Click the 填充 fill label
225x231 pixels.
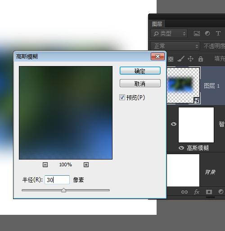point(220,58)
